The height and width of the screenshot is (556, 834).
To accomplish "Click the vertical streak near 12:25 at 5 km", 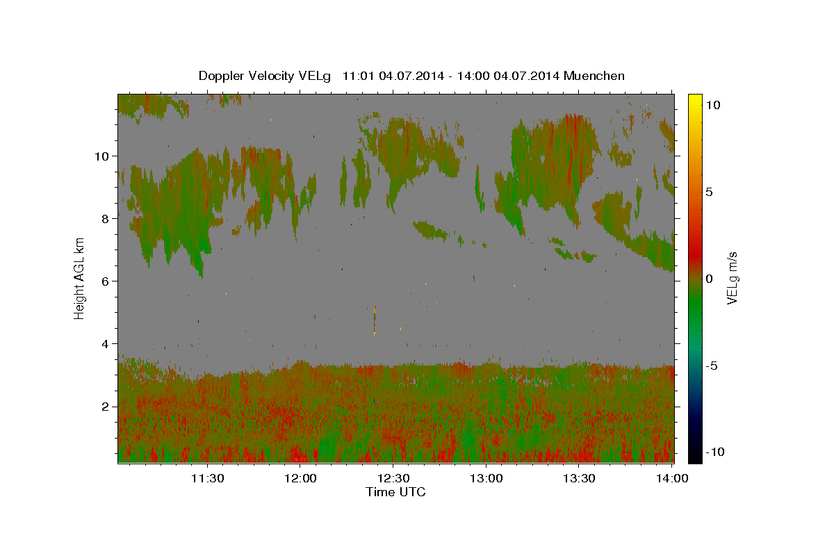I will pyautogui.click(x=375, y=319).
